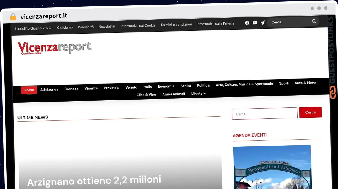Open the Italia section

click(147, 87)
